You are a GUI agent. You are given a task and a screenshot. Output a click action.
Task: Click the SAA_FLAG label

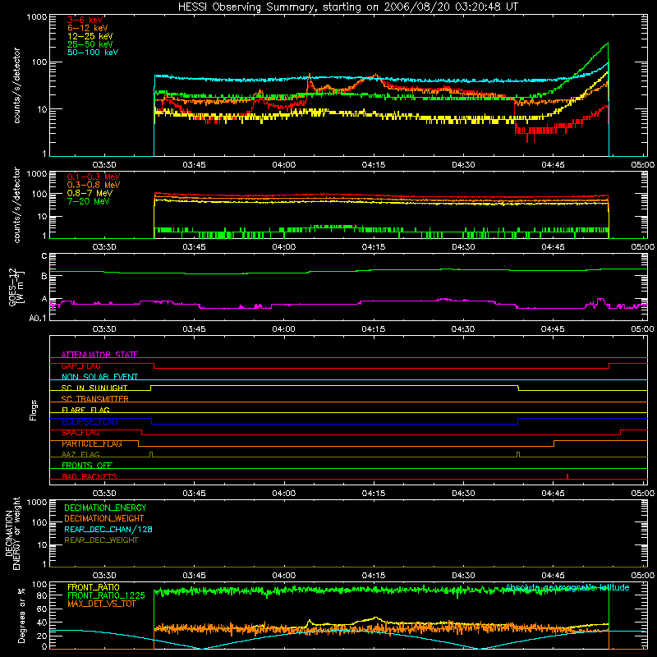click(80, 433)
